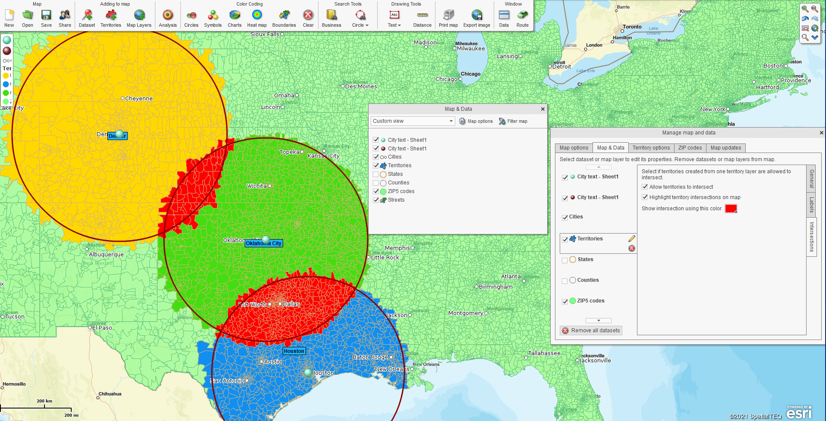Toggle Territories layer in Map & Data
826x421 pixels.
376,165
